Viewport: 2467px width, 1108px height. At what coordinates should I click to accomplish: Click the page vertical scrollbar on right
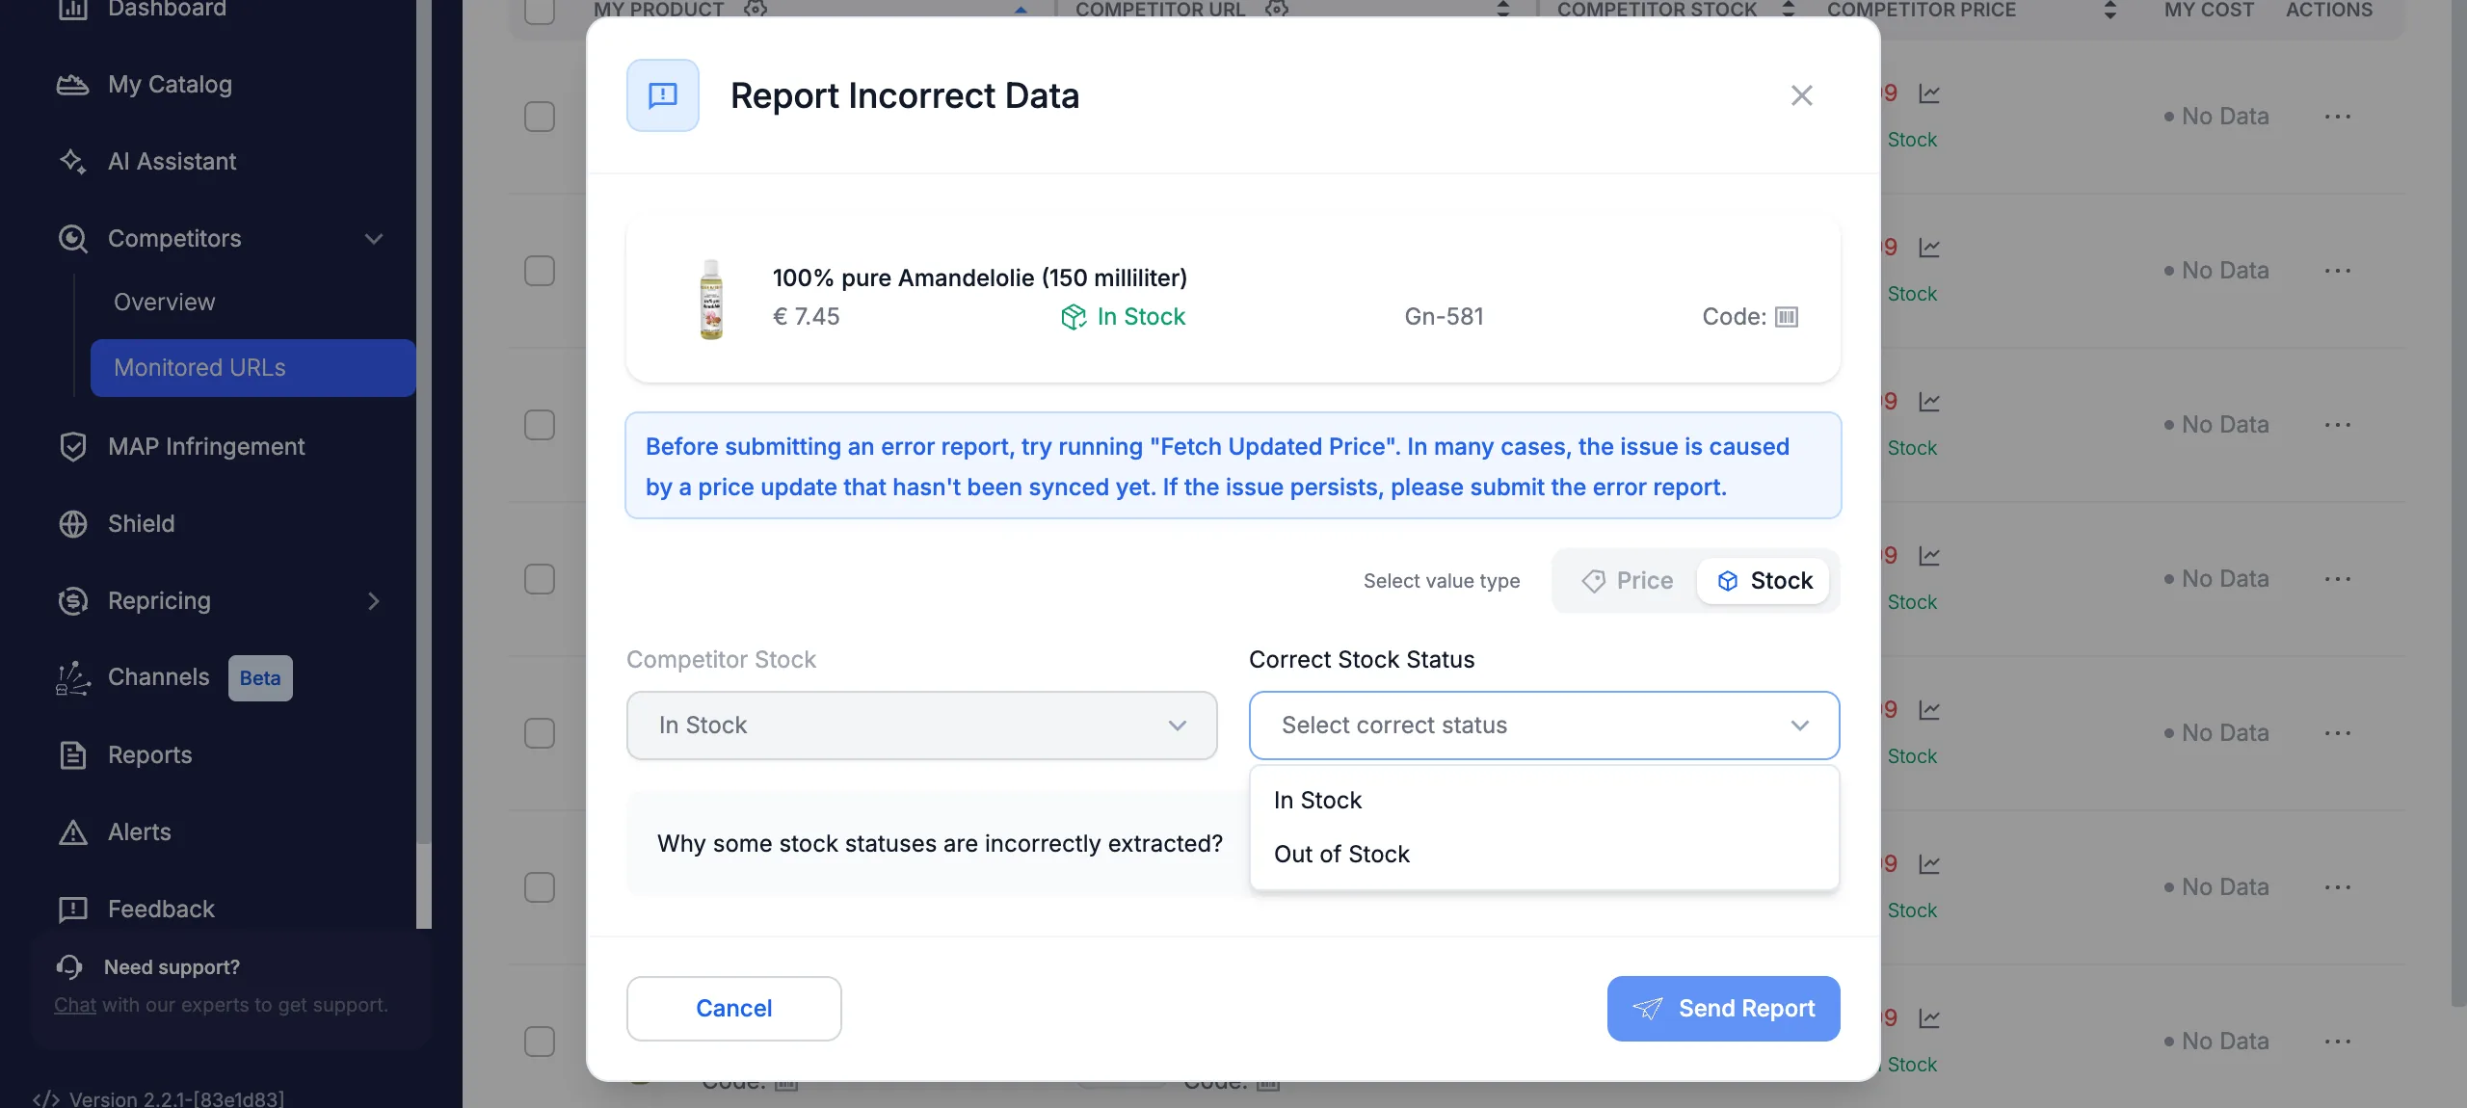pos(2458,501)
